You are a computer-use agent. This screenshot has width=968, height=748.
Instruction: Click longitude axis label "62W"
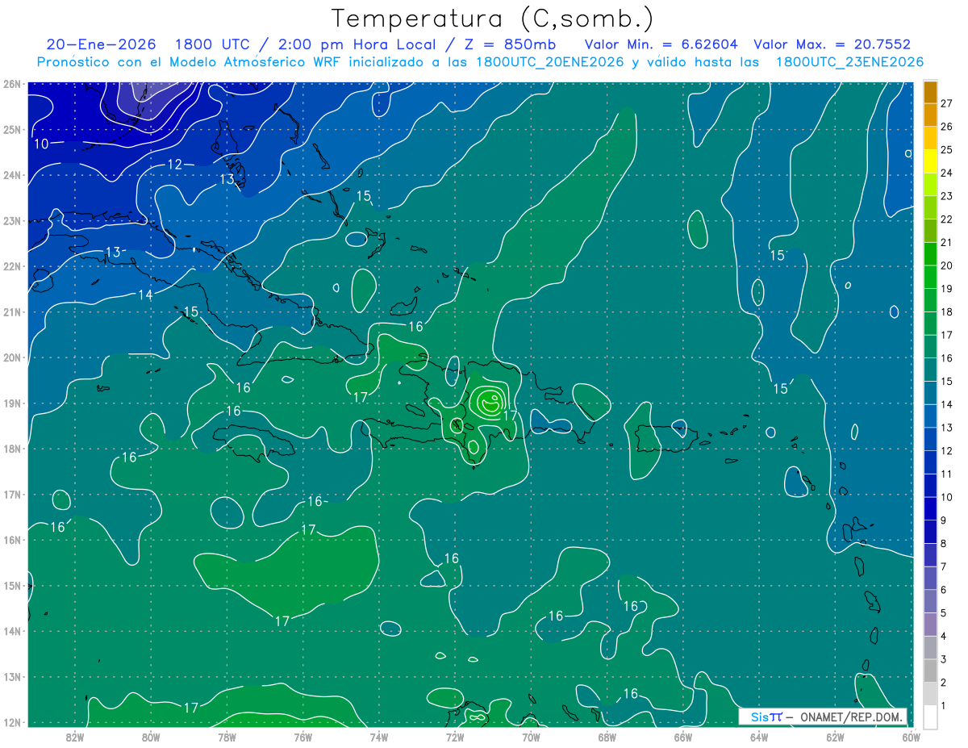(x=835, y=737)
